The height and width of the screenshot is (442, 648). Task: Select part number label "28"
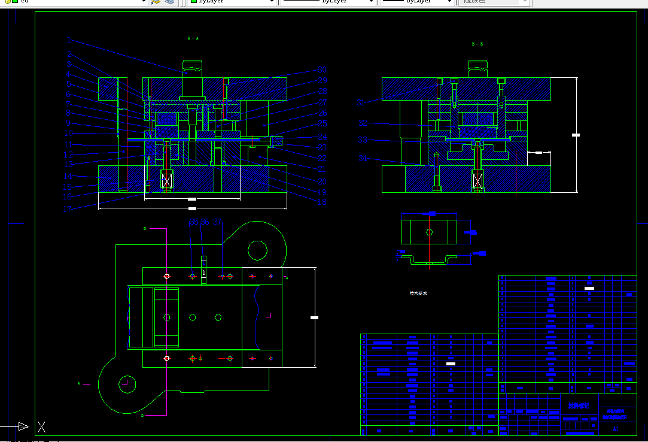coord(323,91)
